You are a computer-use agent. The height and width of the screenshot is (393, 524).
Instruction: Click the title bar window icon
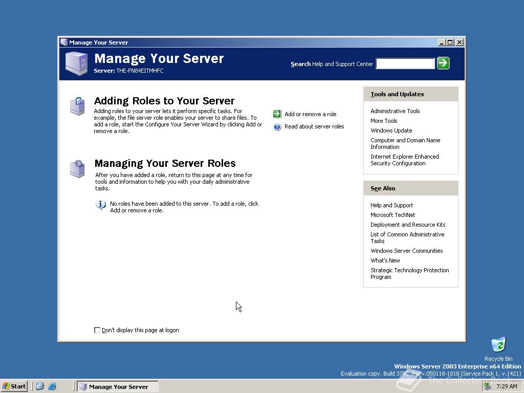(64, 42)
